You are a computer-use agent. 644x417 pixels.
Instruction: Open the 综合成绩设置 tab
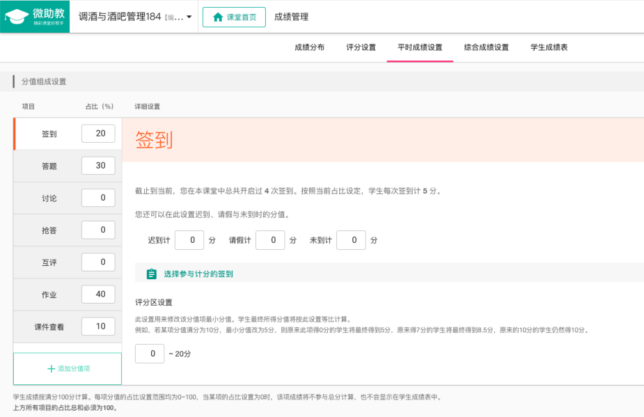coord(486,47)
